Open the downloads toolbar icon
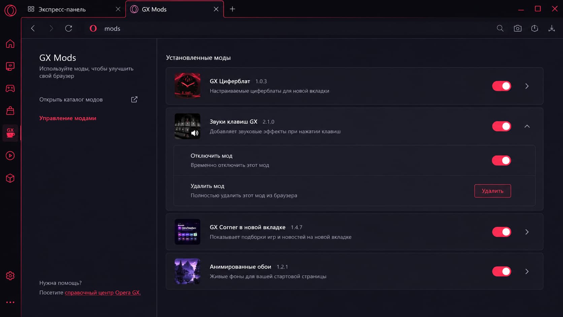563x317 pixels. point(552,28)
